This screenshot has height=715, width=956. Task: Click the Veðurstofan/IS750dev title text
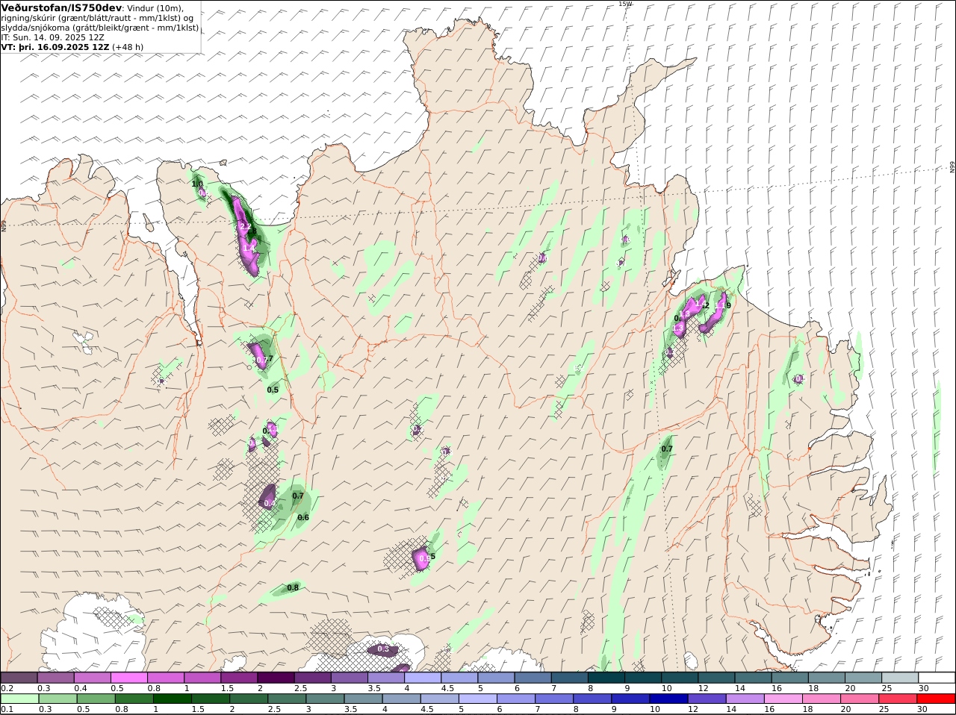[x=62, y=7]
